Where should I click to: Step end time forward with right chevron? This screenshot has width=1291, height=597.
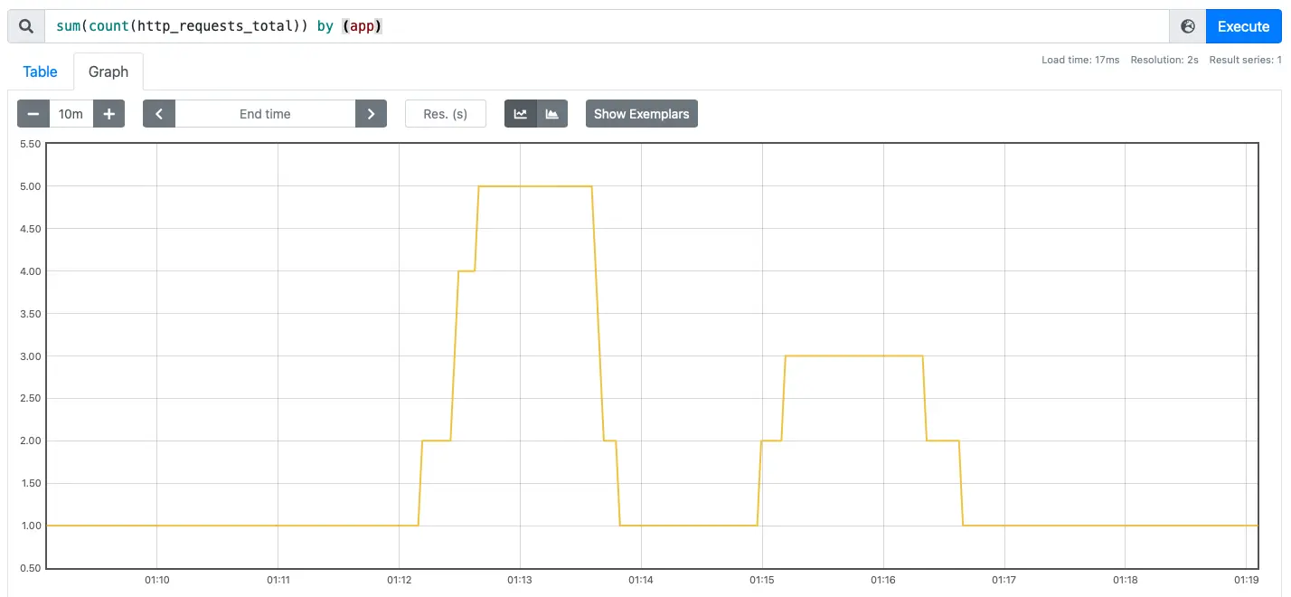[x=371, y=114]
